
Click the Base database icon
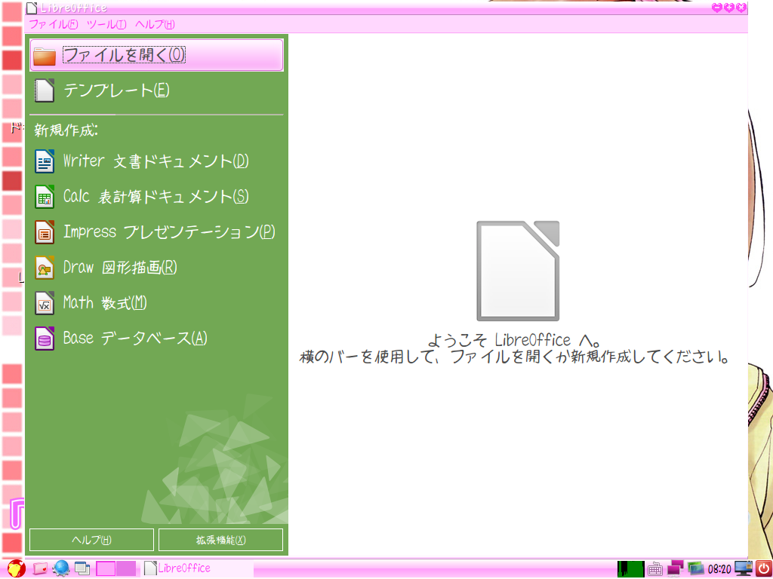[45, 339]
